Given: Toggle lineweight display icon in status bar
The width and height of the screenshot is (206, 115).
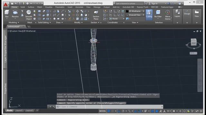Looking at the screenshot, I should click(145, 111).
